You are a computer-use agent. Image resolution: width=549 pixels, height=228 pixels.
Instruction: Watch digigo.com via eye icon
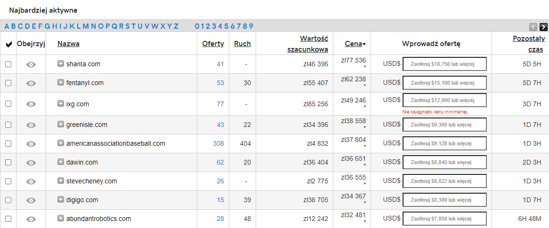tap(31, 200)
